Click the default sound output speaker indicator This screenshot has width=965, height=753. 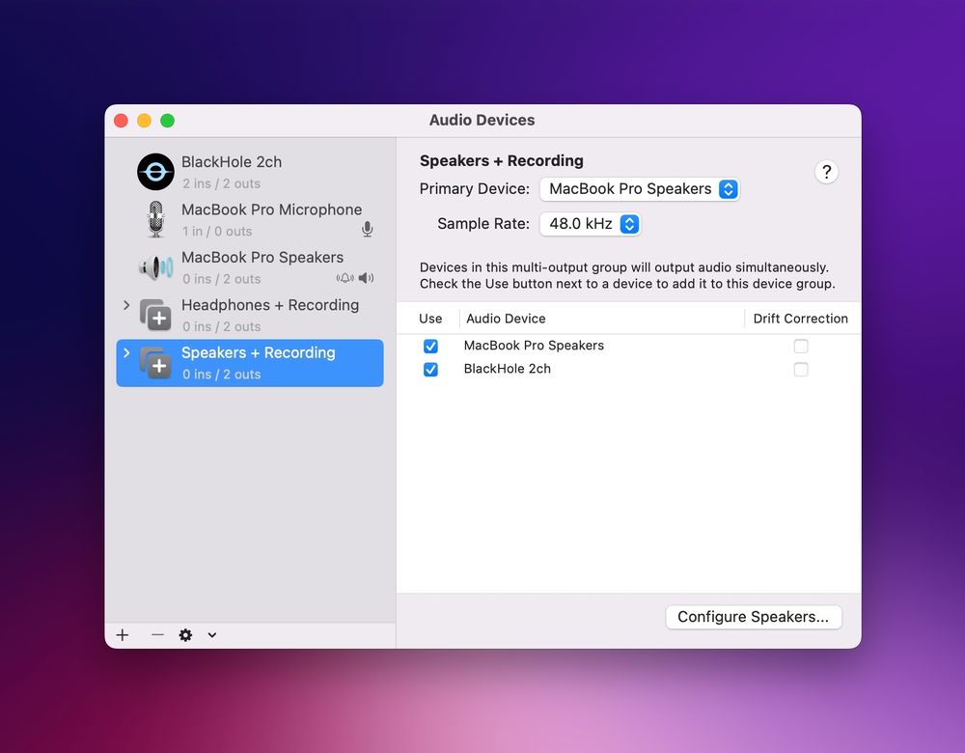point(366,278)
